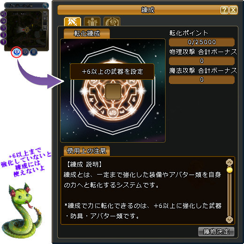Click the 転化練成 header tab
This screenshot has width=244, height=244.
87,33
